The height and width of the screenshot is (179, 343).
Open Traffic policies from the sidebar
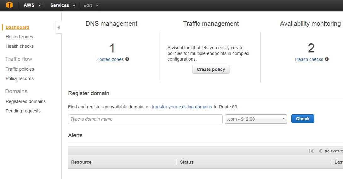pos(20,69)
